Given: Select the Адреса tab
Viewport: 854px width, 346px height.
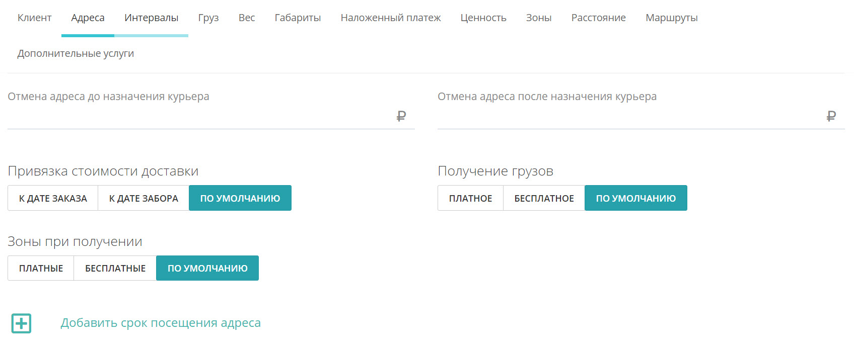Looking at the screenshot, I should (88, 18).
